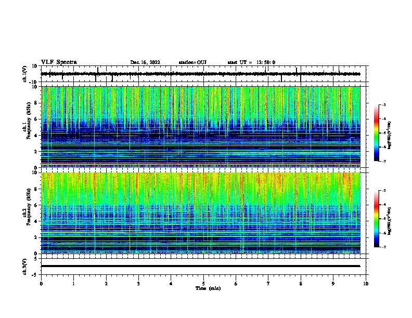The width and height of the screenshot is (412, 318).
Task: Click the "5" tick on ch.3(V) axis
Action: pyautogui.click(x=36, y=259)
